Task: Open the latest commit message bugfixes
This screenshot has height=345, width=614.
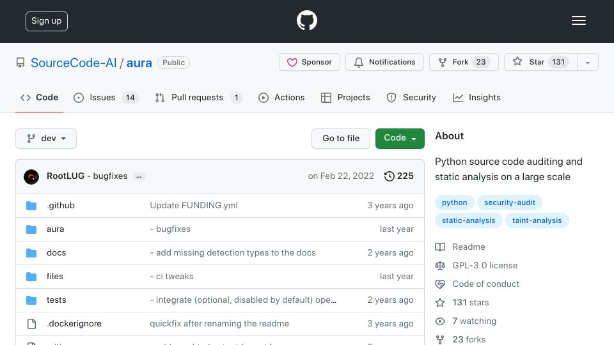Action: coord(107,176)
